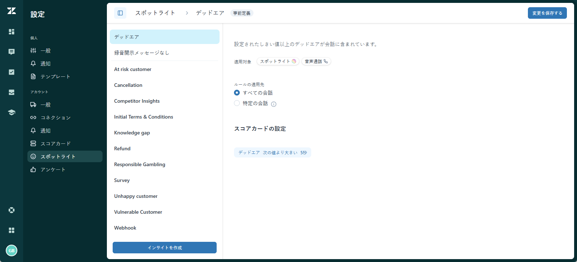Image resolution: width=577 pixels, height=262 pixels.
Task: Select Survey insight
Action: 165,180
